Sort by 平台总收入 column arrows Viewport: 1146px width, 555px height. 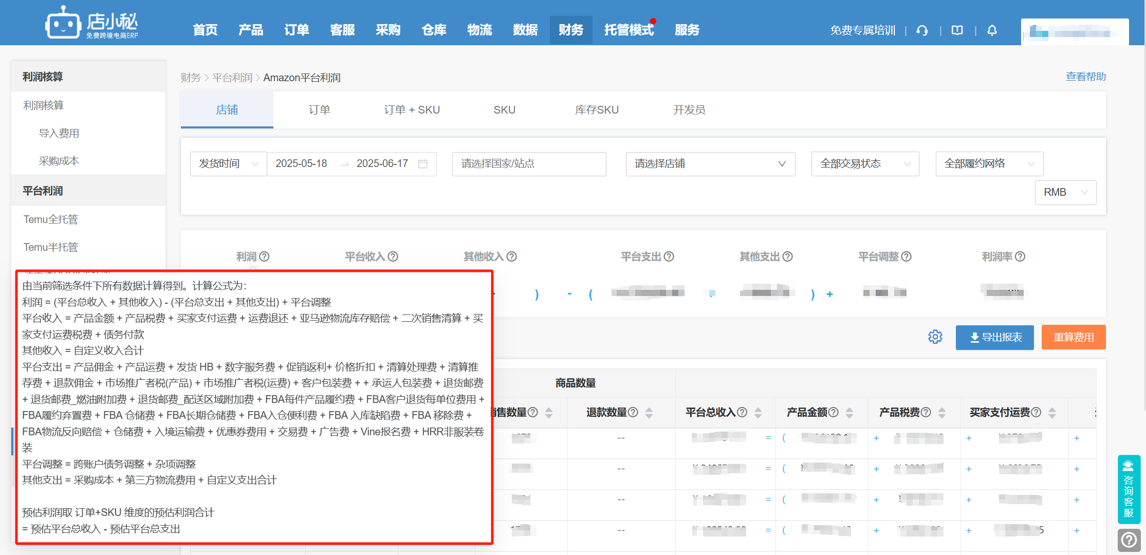(x=758, y=413)
